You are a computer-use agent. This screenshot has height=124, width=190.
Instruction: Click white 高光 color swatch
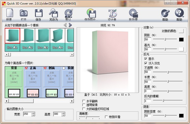[181, 49]
